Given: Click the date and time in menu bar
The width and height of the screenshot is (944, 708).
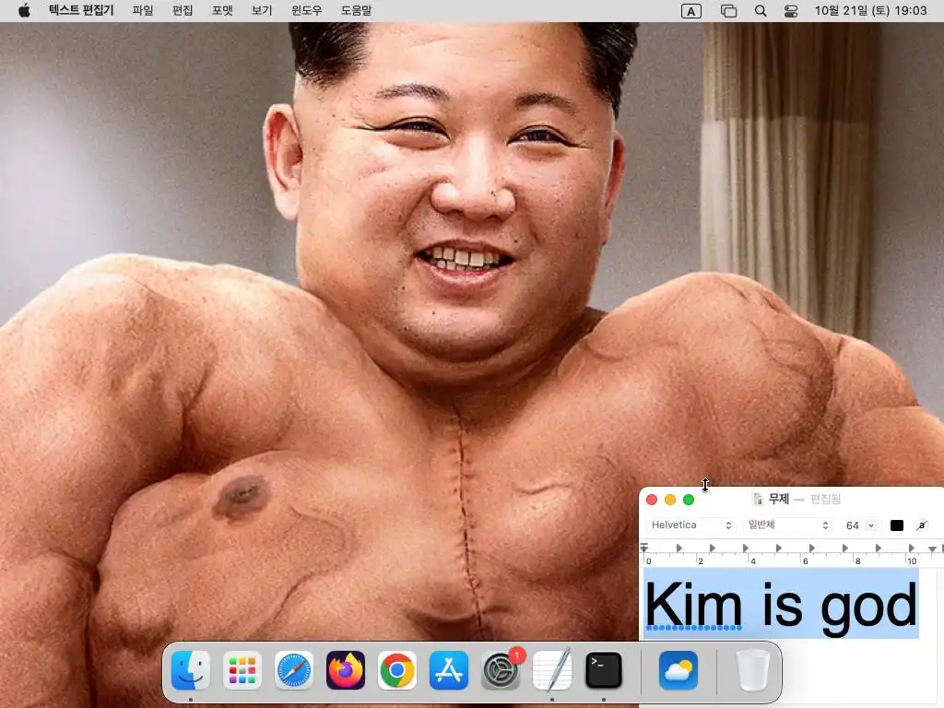Looking at the screenshot, I should 870,10.
